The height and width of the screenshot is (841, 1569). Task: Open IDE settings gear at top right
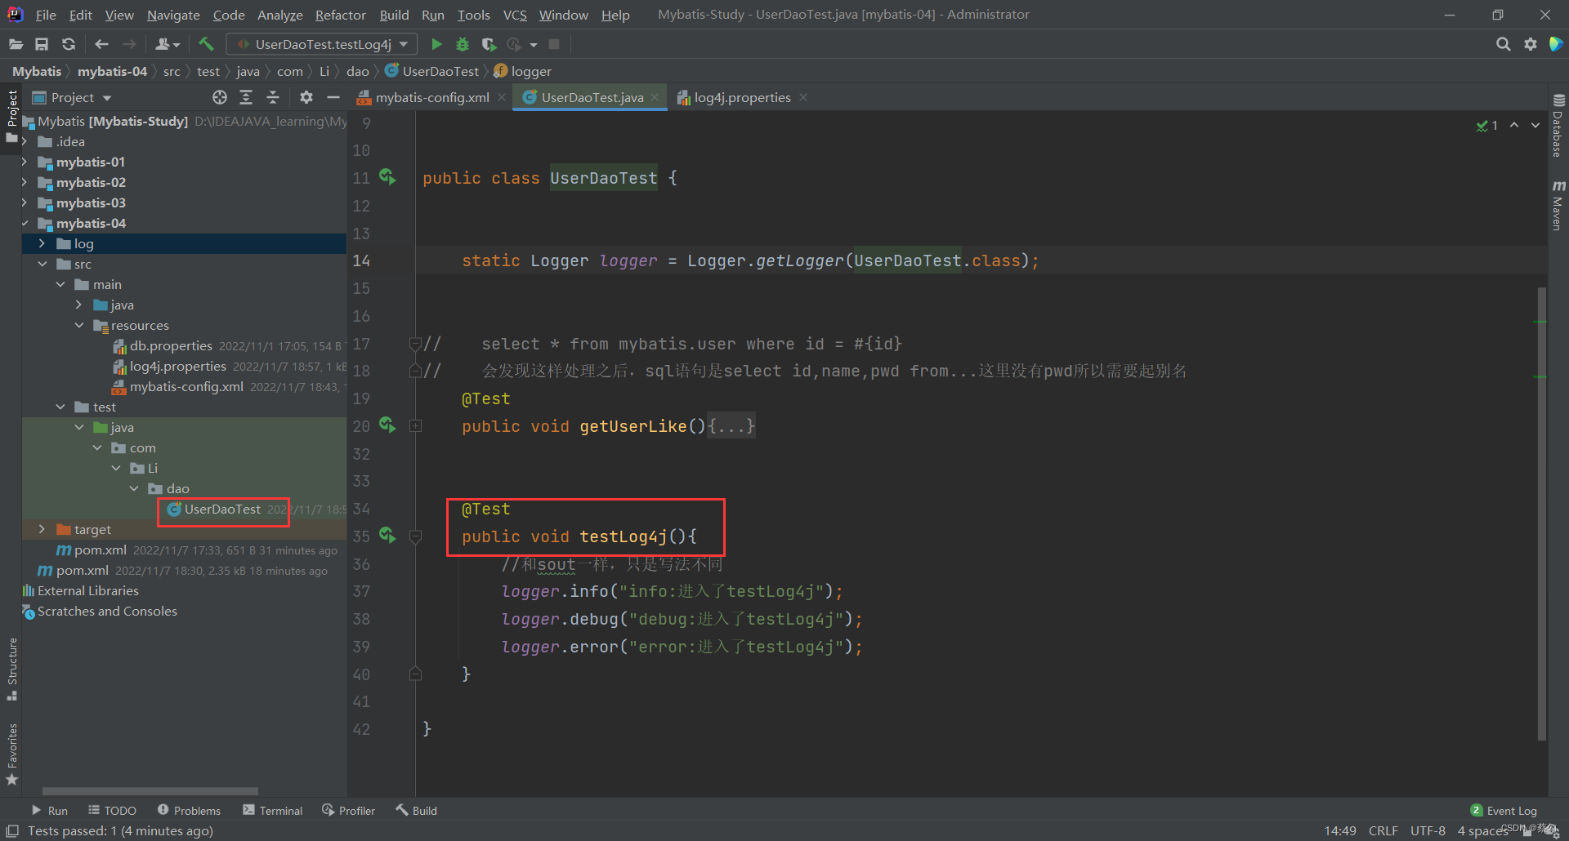(1530, 44)
